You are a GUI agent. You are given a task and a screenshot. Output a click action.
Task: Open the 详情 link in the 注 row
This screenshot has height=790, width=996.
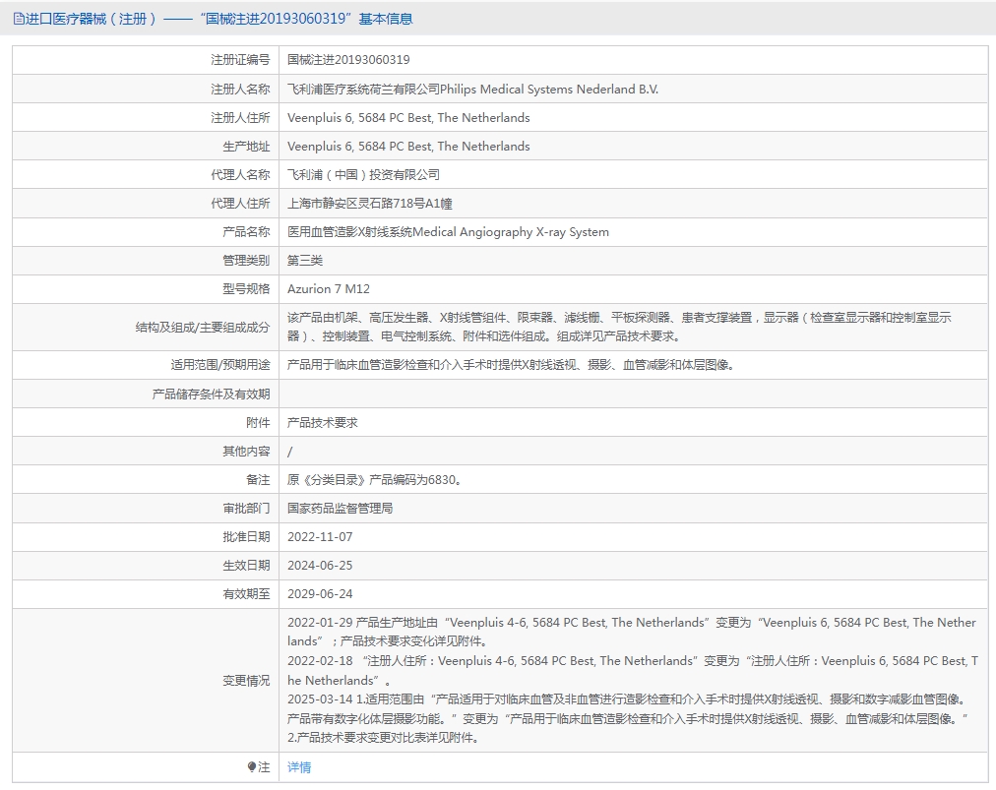pyautogui.click(x=298, y=767)
